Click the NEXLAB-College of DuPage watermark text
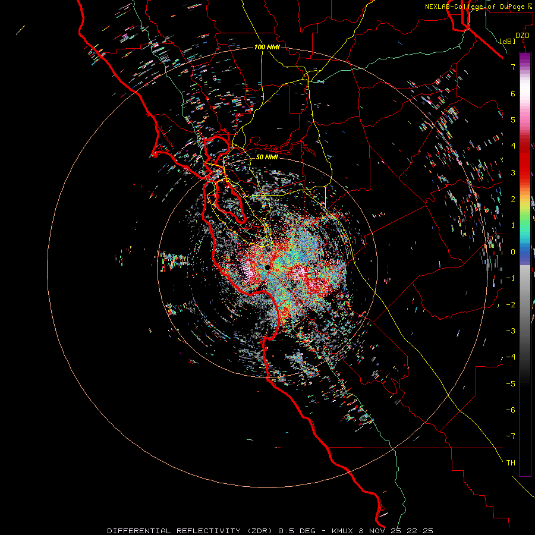Screen dimensions: 535x535 pos(478,7)
